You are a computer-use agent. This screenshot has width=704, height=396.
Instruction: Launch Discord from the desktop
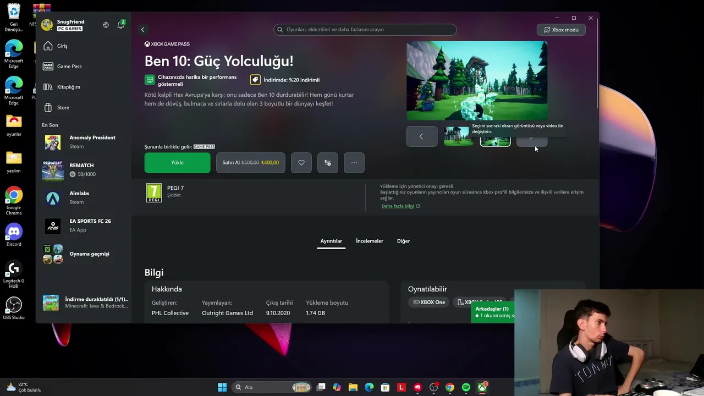pos(14,235)
